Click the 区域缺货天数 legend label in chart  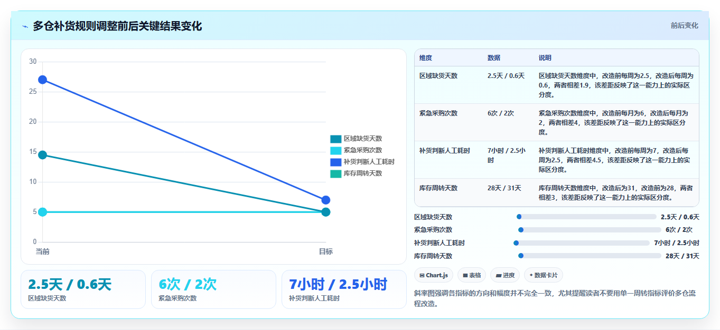(x=362, y=139)
